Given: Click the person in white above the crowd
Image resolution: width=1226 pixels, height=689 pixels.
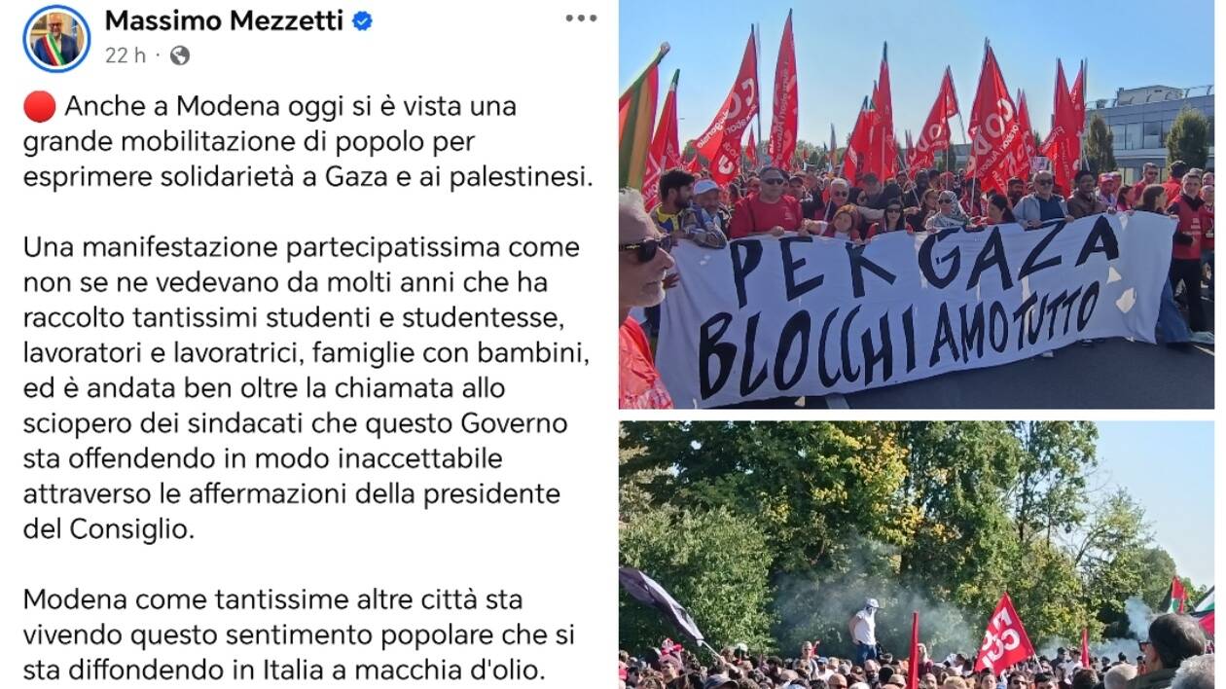Looking at the screenshot, I should click(864, 630).
